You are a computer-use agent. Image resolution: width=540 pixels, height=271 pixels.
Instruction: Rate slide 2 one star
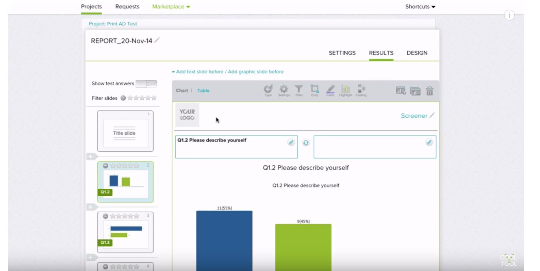113,166
